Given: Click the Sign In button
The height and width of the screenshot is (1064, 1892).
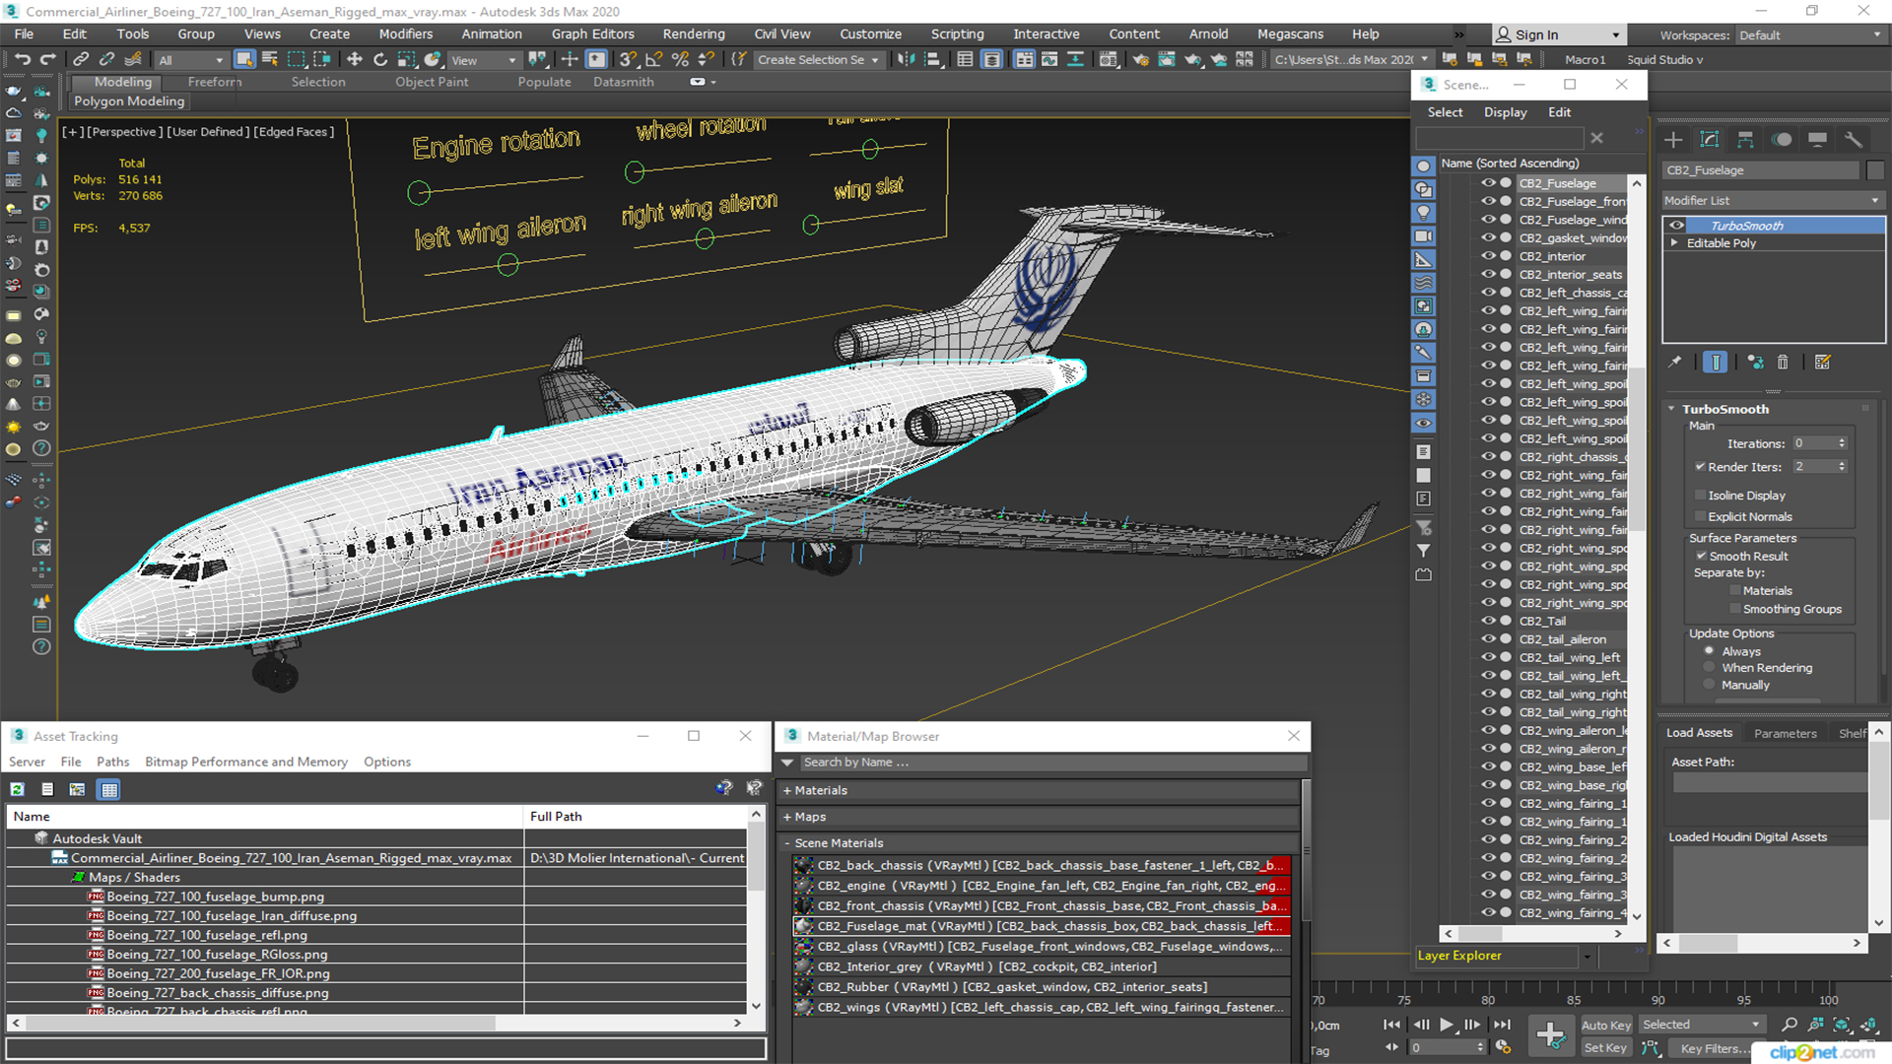Looking at the screenshot, I should click(x=1558, y=35).
